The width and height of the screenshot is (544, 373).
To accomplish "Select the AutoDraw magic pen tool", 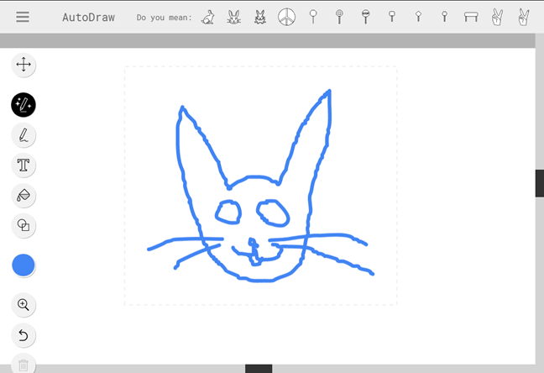I will pos(24,105).
